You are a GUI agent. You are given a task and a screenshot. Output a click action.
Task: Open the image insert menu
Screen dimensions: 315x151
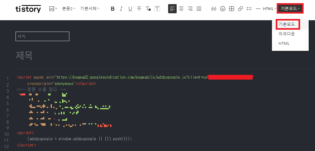tap(53, 9)
